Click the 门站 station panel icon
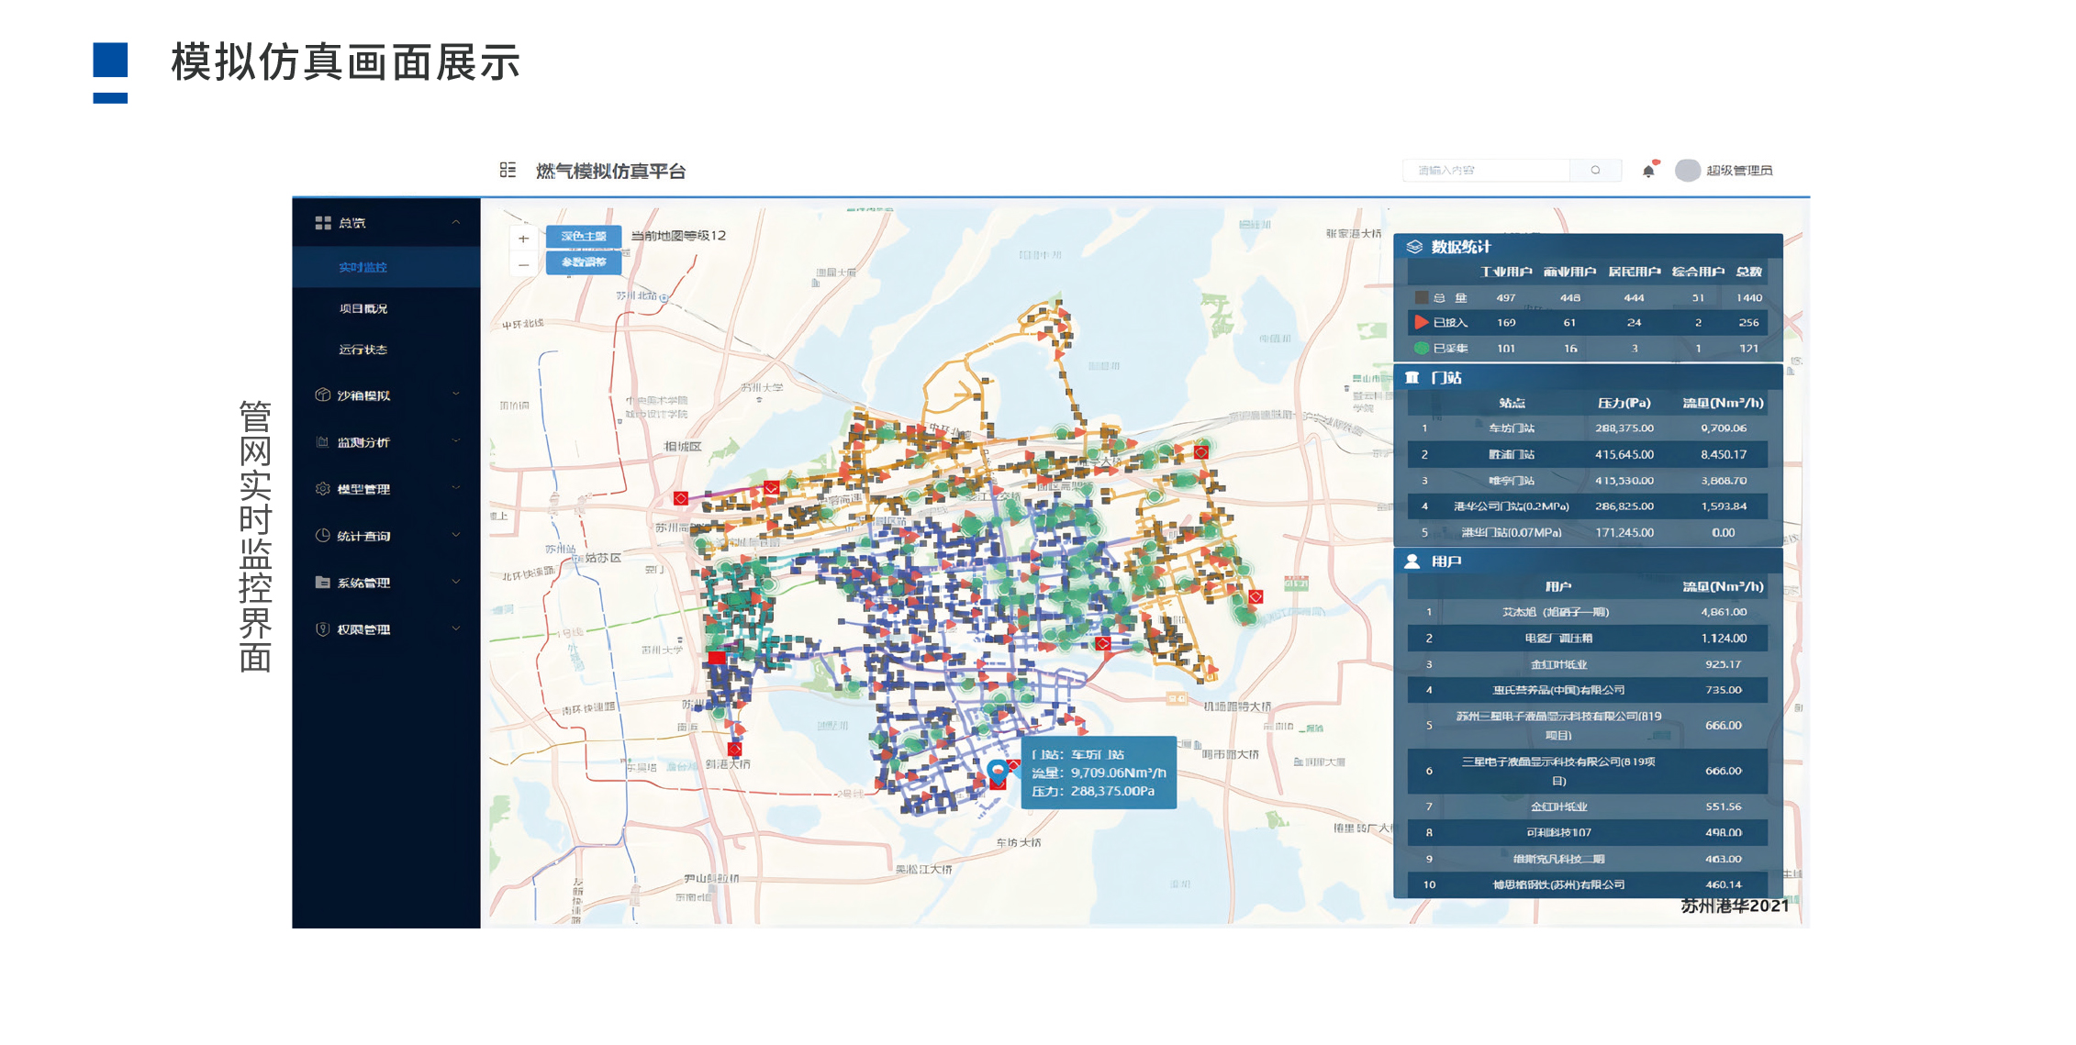The width and height of the screenshot is (2076, 1045). (1412, 378)
